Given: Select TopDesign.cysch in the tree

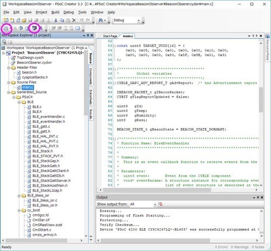Looking at the screenshot, I should 30,58.
